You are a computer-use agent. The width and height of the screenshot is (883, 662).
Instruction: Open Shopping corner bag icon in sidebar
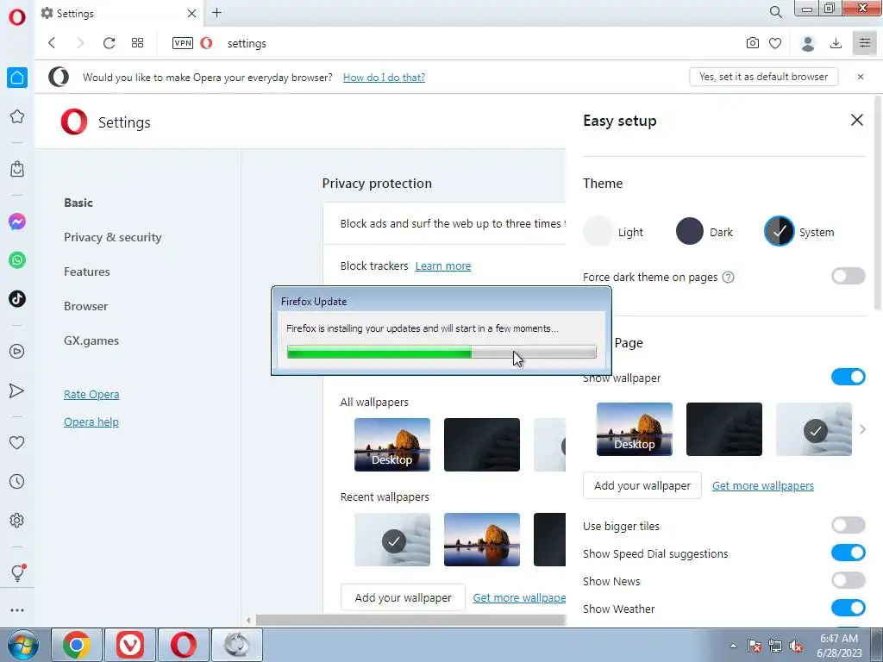pos(17,169)
